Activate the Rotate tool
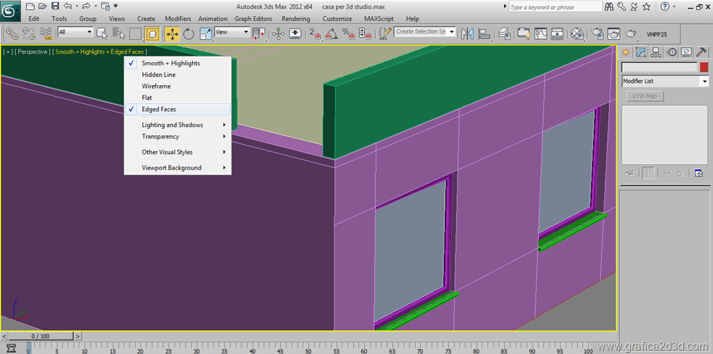 click(x=189, y=33)
